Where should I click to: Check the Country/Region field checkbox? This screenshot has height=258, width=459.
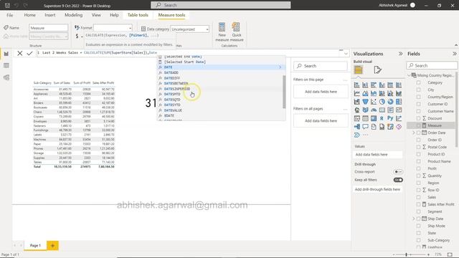418,97
